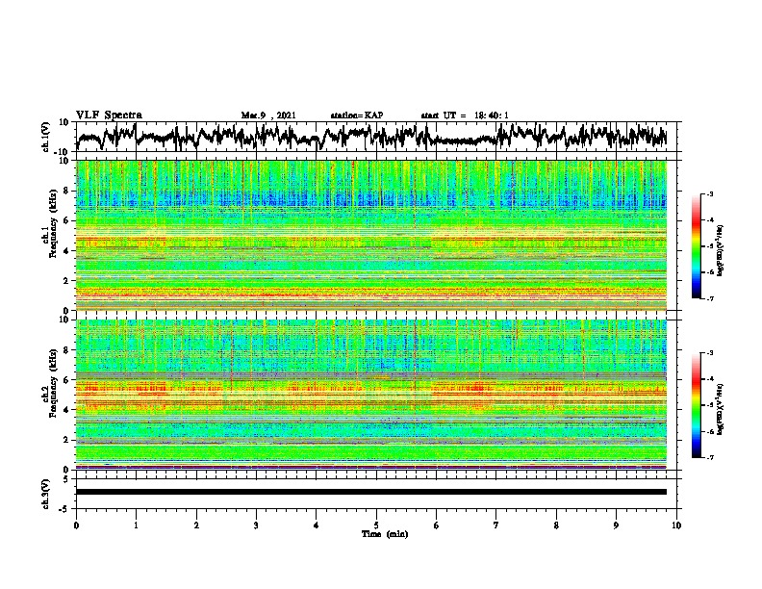This screenshot has width=762, height=589.
Task: Click time axis tick label "9"
Action: [616, 525]
